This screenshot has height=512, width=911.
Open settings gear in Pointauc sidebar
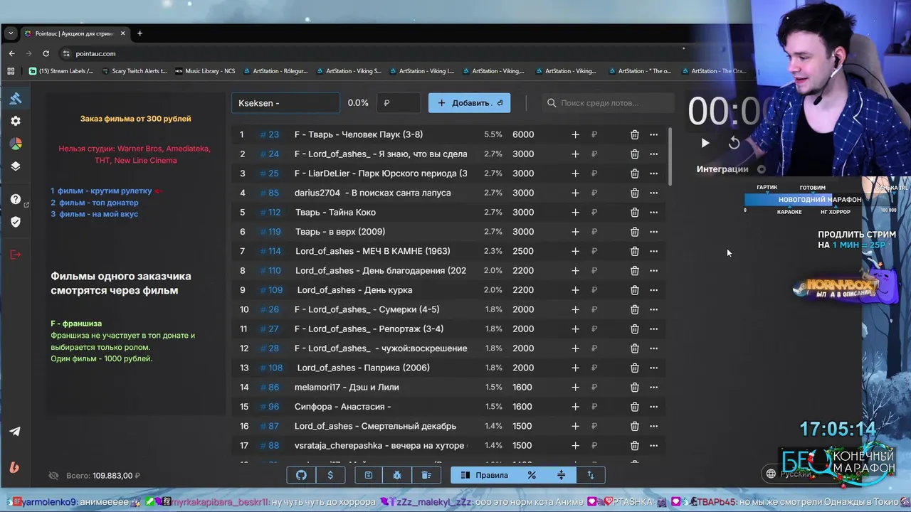tap(16, 121)
